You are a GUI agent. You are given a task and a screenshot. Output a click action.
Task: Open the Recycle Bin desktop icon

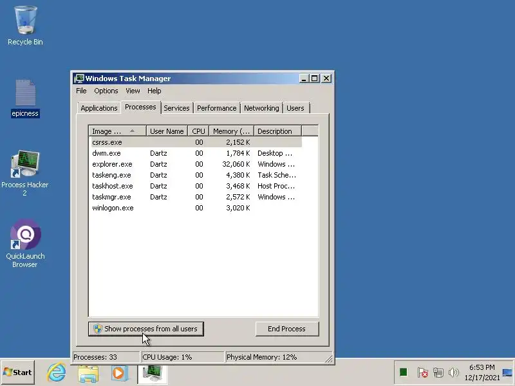(25, 26)
